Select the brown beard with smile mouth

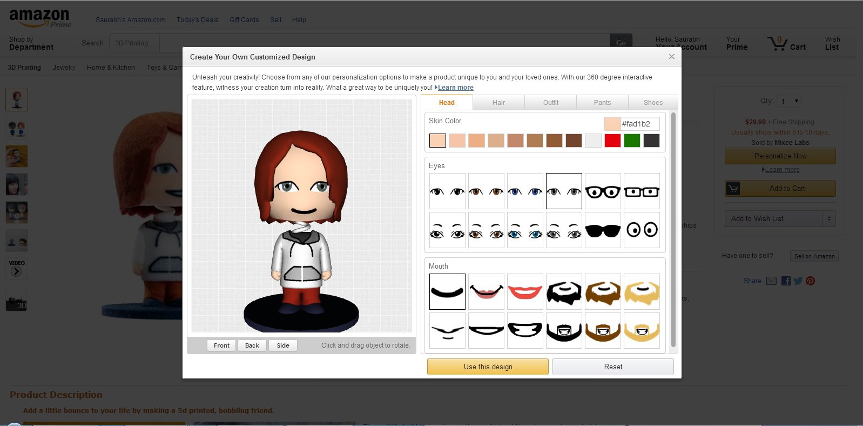pos(603,331)
